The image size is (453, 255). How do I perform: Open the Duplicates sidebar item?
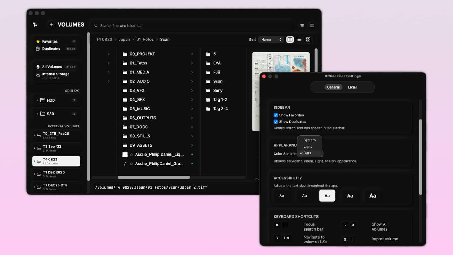click(x=51, y=49)
